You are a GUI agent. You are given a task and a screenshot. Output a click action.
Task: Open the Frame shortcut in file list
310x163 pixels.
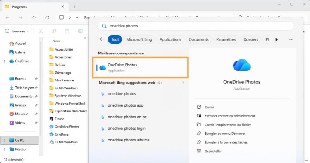pyautogui.click(x=59, y=119)
